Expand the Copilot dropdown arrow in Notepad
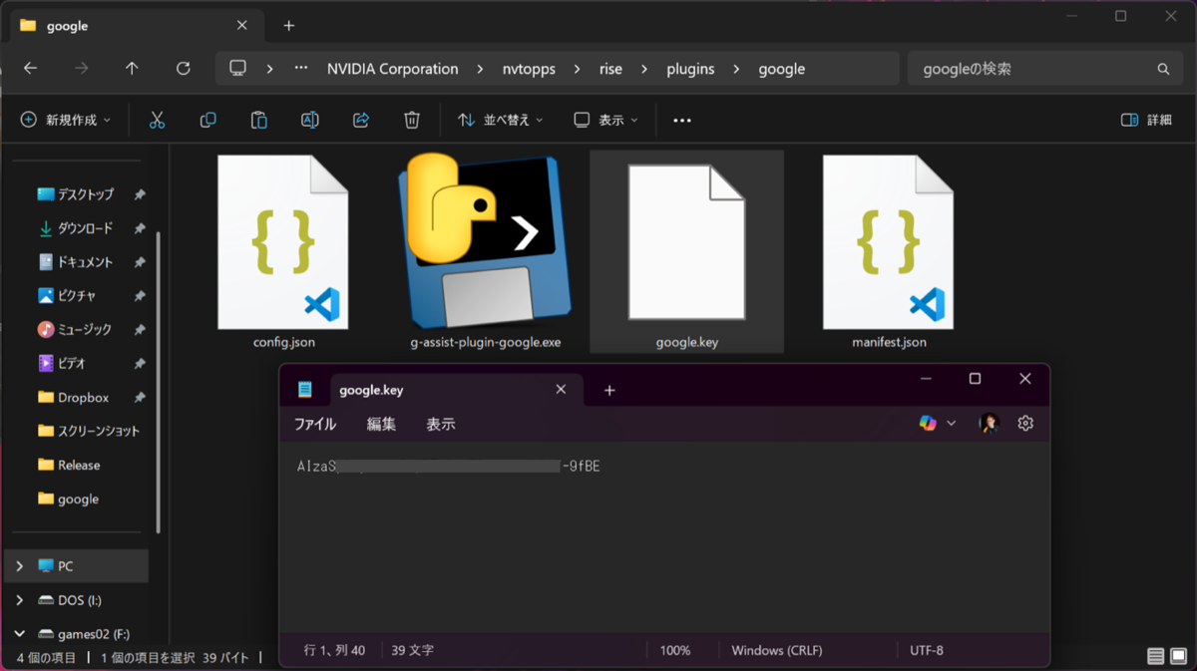The width and height of the screenshot is (1197, 671). [951, 424]
